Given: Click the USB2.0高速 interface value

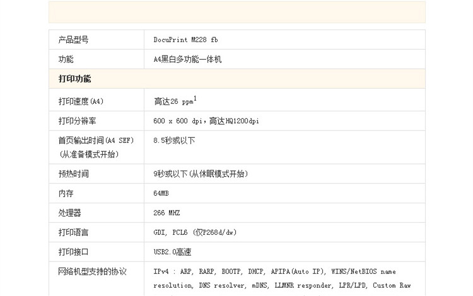Looking at the screenshot, I should point(172,252).
